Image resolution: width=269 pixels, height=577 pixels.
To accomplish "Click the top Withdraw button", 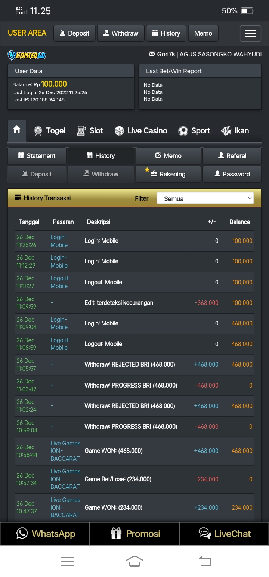I will pos(121,34).
